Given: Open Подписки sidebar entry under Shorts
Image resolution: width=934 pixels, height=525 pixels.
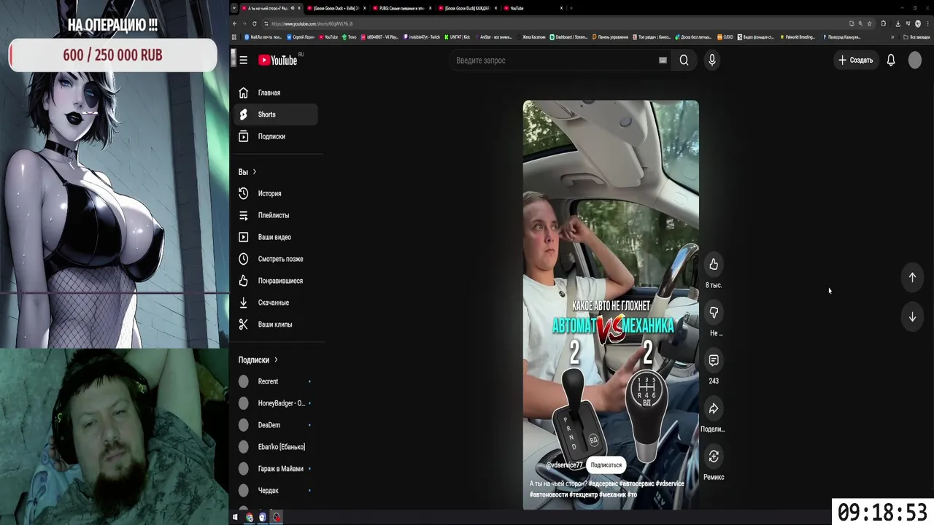Looking at the screenshot, I should pyautogui.click(x=275, y=136).
